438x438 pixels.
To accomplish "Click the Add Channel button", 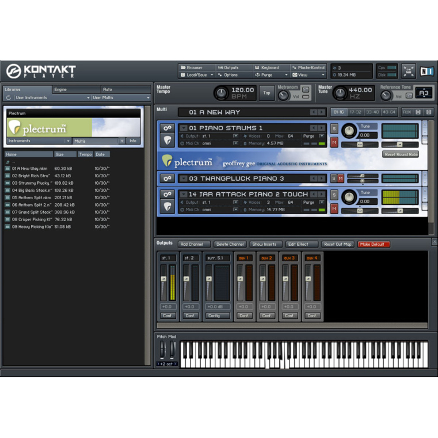I will [x=194, y=244].
